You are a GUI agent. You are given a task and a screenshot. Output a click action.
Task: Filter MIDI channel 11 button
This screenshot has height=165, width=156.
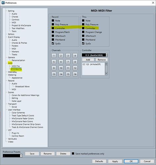(68, 68)
